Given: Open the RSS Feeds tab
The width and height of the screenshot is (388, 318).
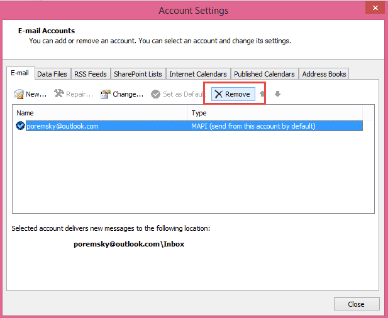Looking at the screenshot, I should (91, 74).
